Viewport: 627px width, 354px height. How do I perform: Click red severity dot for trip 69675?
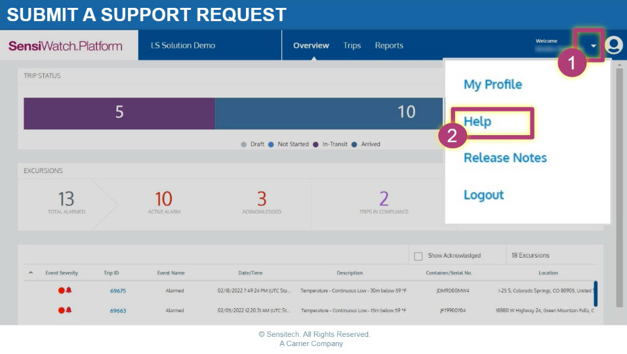[61, 290]
